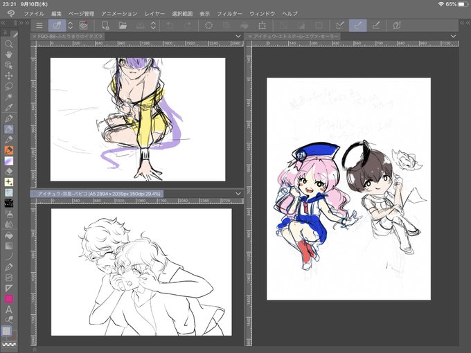Open the 編集 menu
The image size is (471, 353).
click(56, 14)
